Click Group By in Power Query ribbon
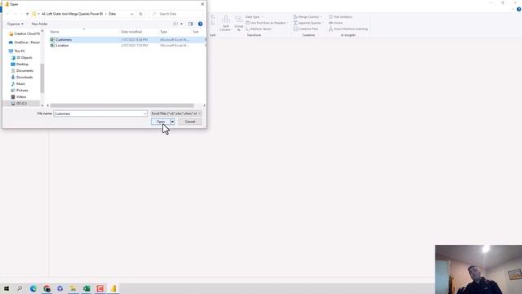 (x=239, y=24)
